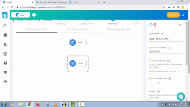Click the help question mark in panel header
This screenshot has width=190, height=107.
point(151,25)
